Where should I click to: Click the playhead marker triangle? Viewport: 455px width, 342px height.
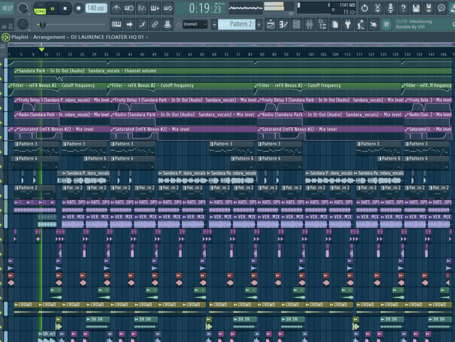click(x=41, y=49)
